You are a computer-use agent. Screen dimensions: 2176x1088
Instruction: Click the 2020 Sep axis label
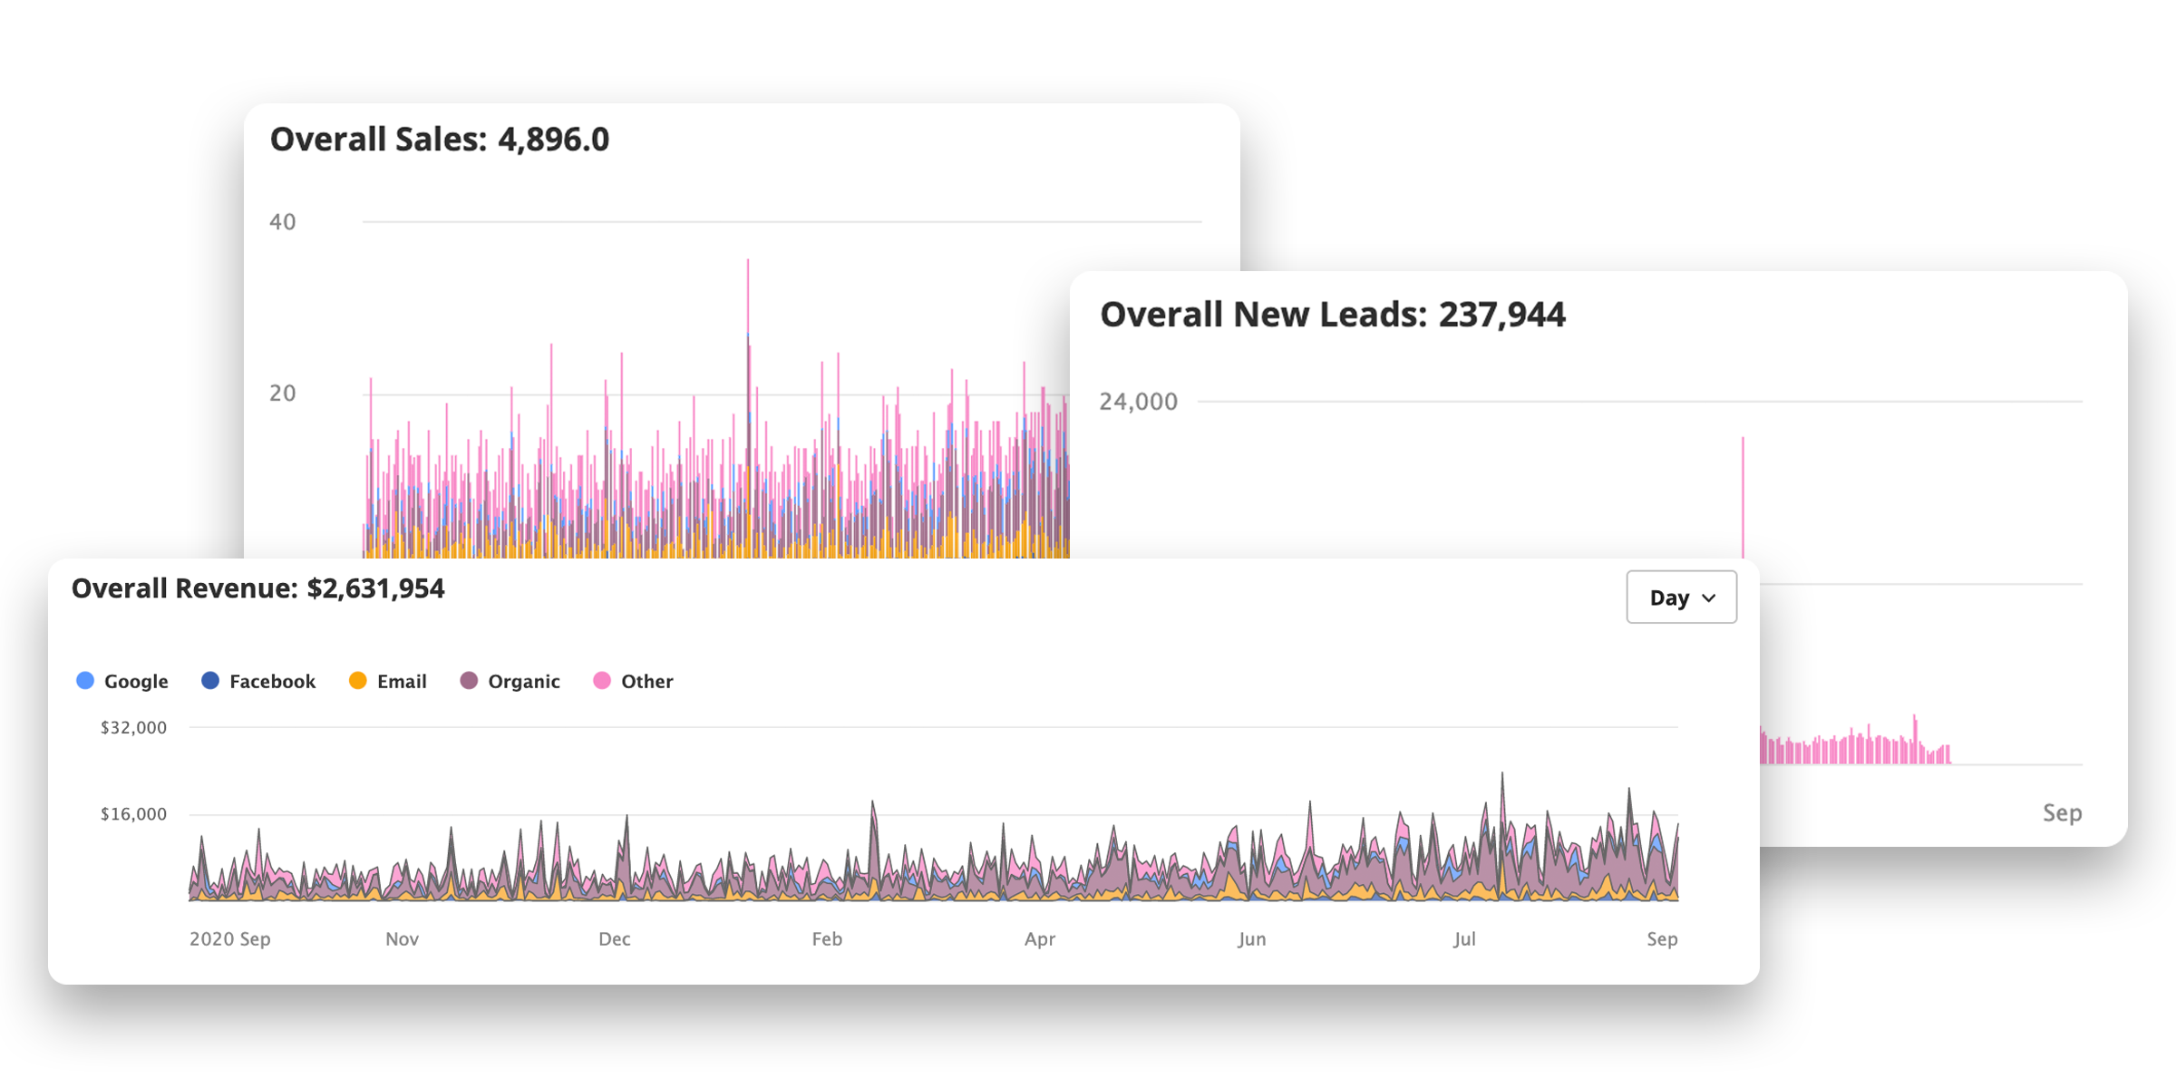click(x=229, y=938)
